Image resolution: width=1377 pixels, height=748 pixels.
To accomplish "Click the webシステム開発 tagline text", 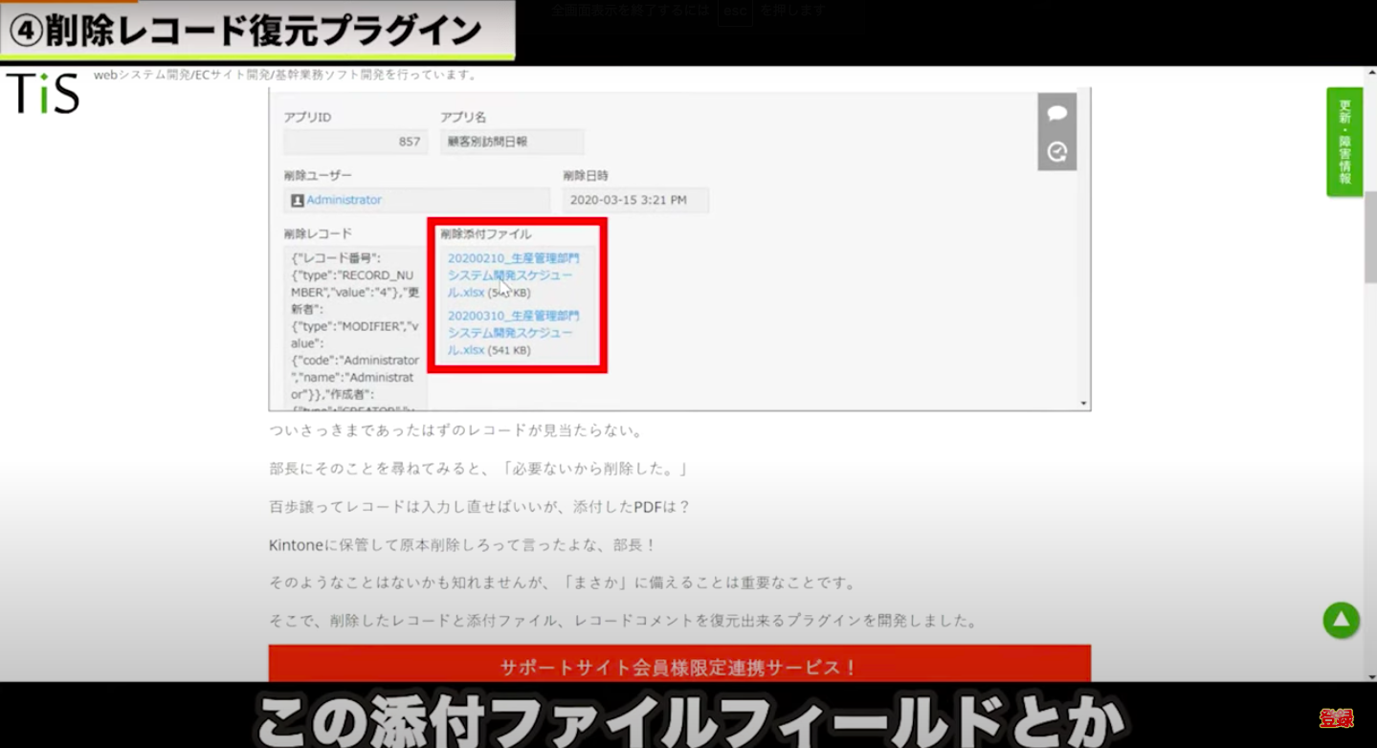I will click(x=285, y=75).
